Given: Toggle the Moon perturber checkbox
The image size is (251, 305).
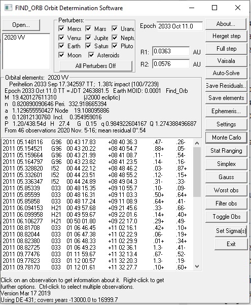Looking at the screenshot, I should point(61,55).
